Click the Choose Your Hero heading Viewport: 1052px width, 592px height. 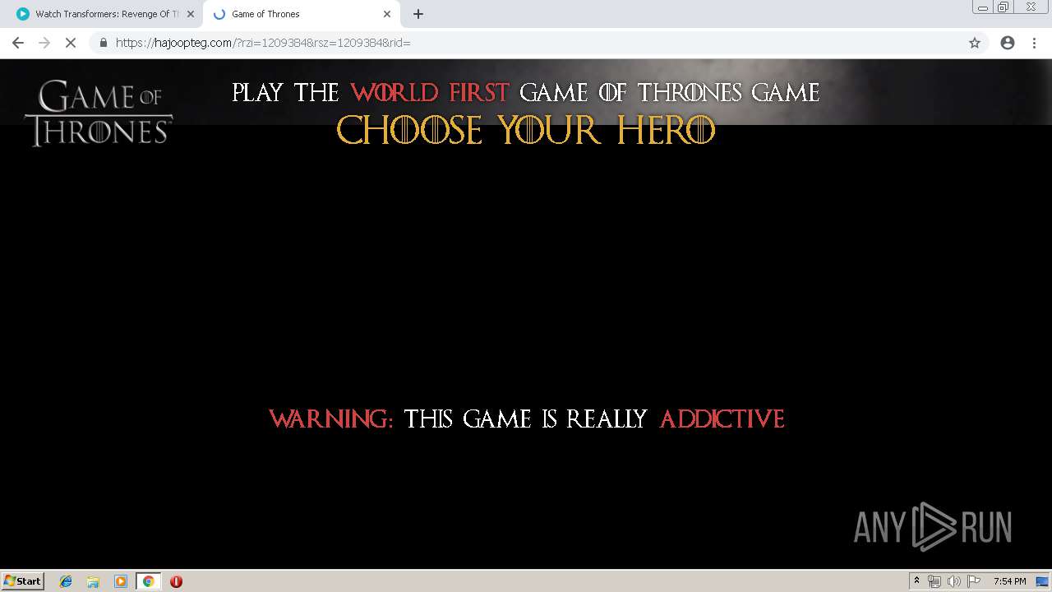tap(526, 130)
